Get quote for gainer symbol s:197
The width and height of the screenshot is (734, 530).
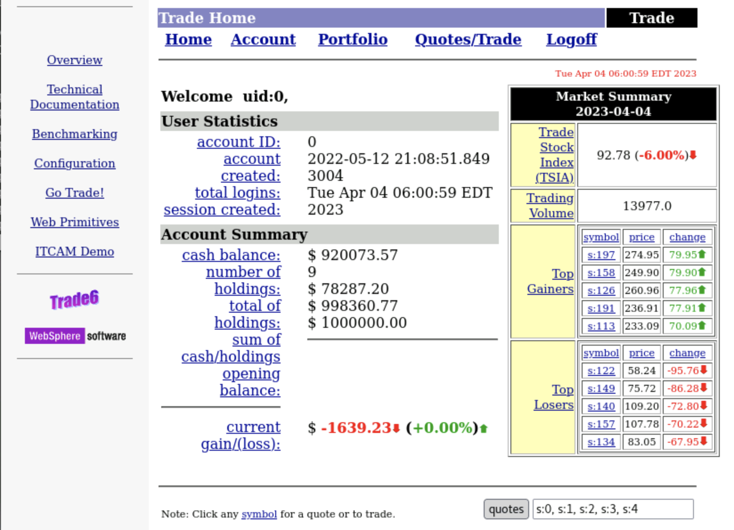(x=601, y=255)
